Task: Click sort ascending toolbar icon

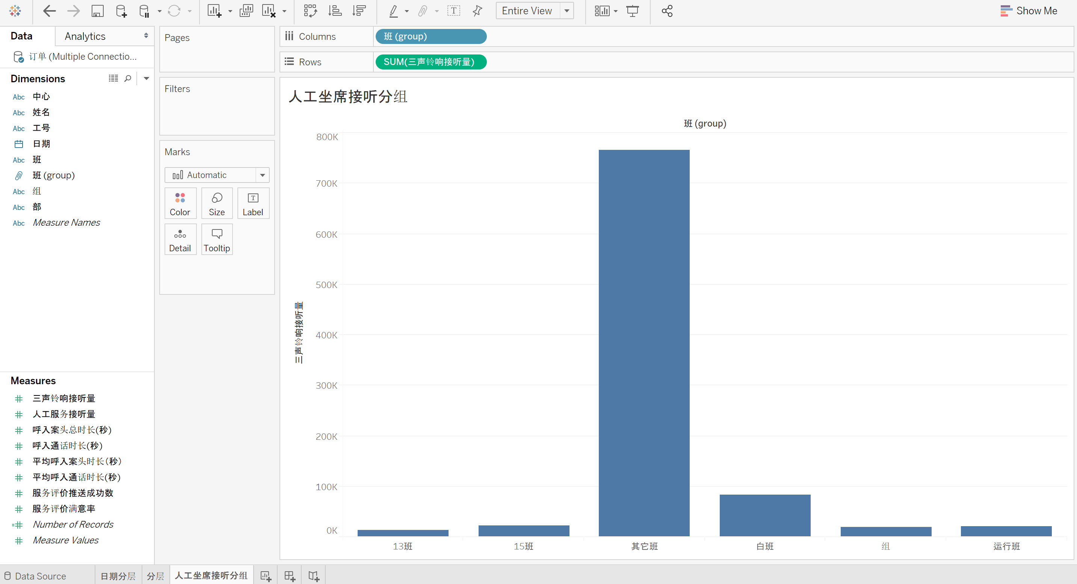Action: [x=334, y=11]
